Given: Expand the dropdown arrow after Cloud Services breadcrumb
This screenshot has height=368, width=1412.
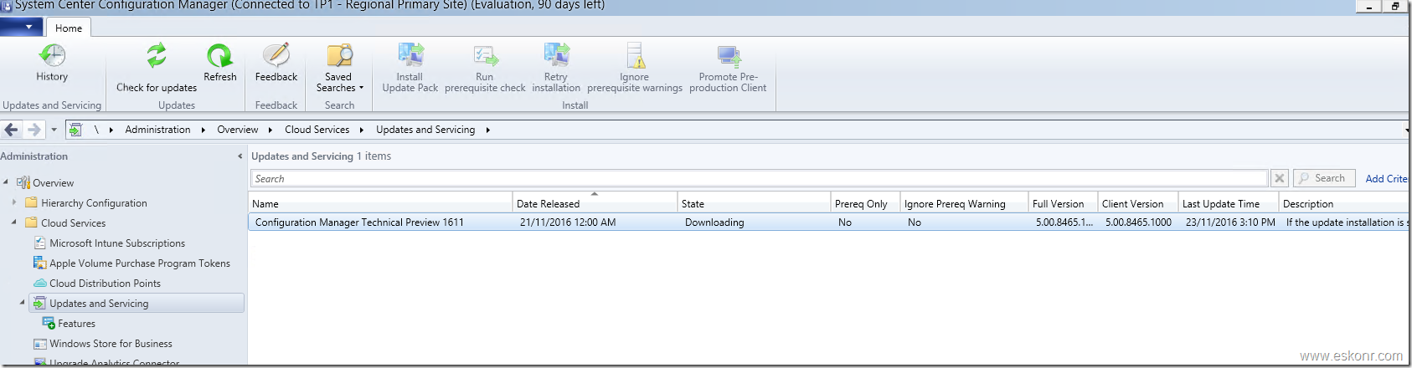Looking at the screenshot, I should [x=362, y=130].
